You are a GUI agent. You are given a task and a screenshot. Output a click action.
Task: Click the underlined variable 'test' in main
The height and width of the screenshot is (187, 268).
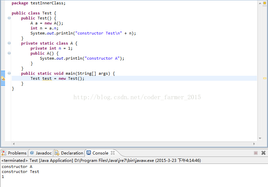[47, 78]
